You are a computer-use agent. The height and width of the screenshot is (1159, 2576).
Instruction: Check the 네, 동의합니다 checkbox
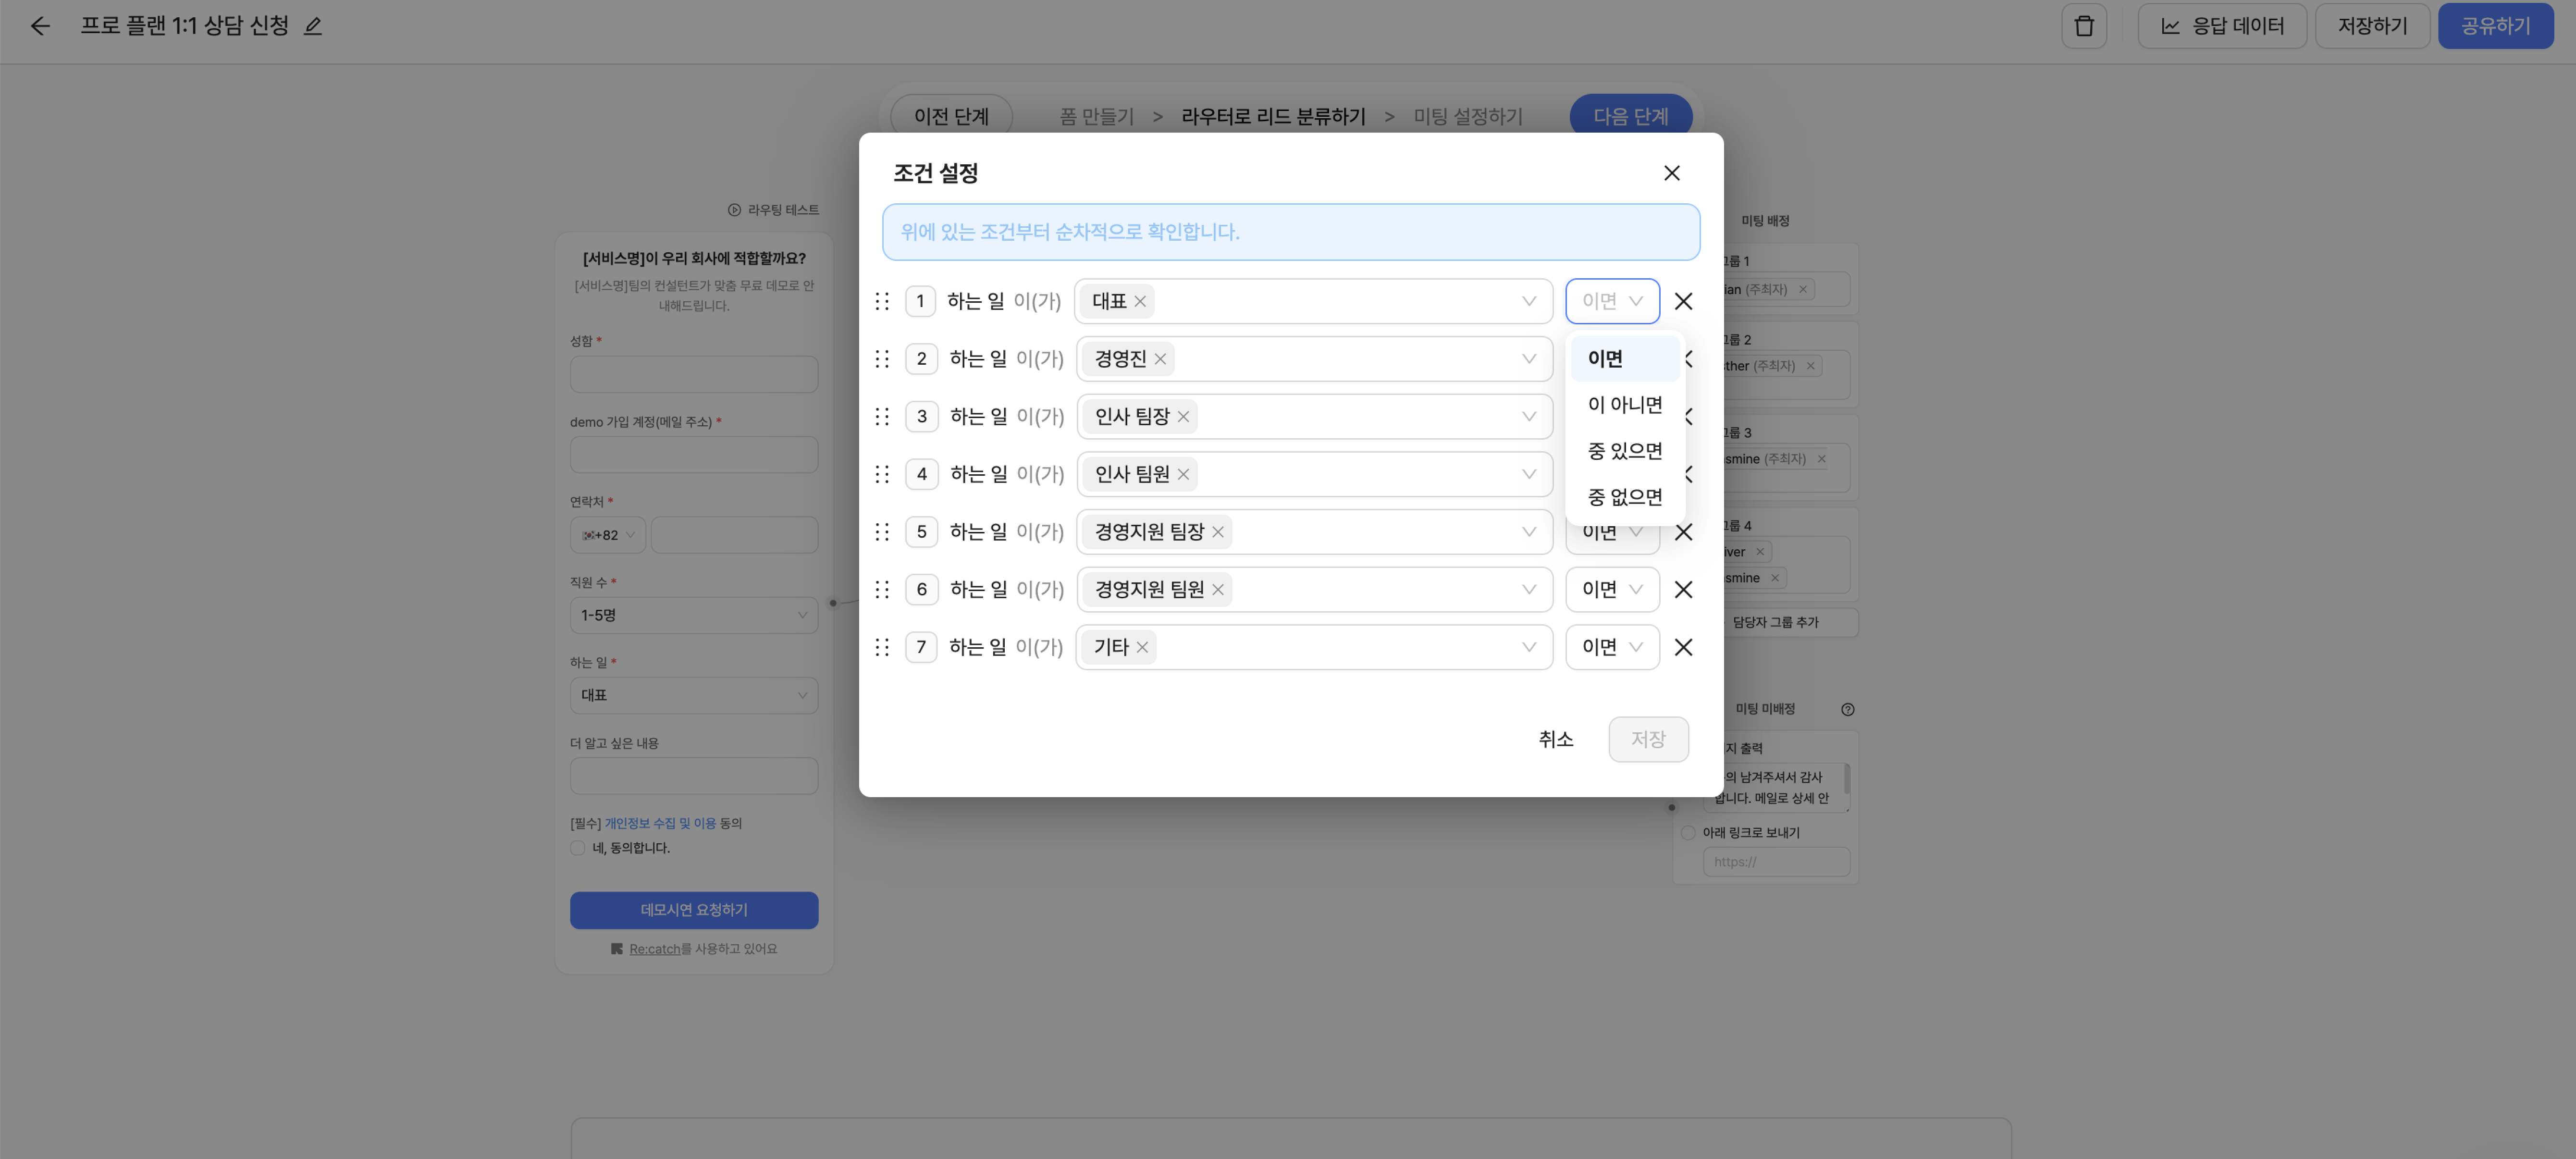click(578, 848)
